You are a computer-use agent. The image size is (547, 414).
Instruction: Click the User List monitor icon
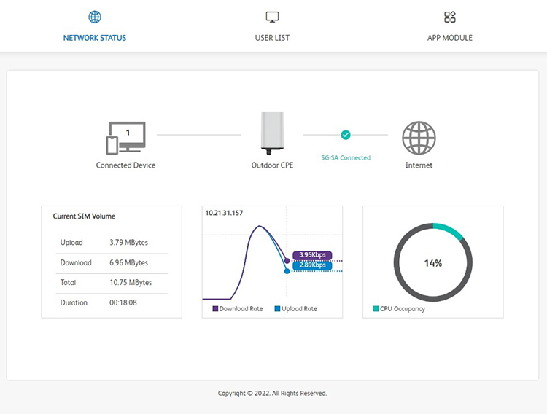click(272, 17)
